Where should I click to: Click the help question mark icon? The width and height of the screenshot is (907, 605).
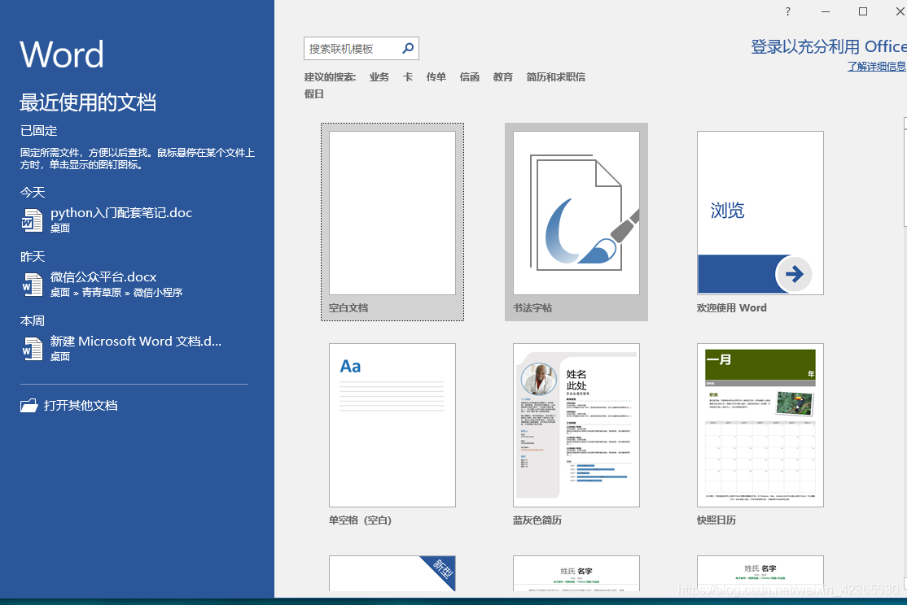[788, 11]
